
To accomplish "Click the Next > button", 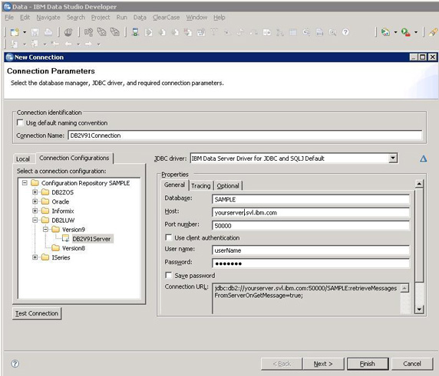I will 323,364.
